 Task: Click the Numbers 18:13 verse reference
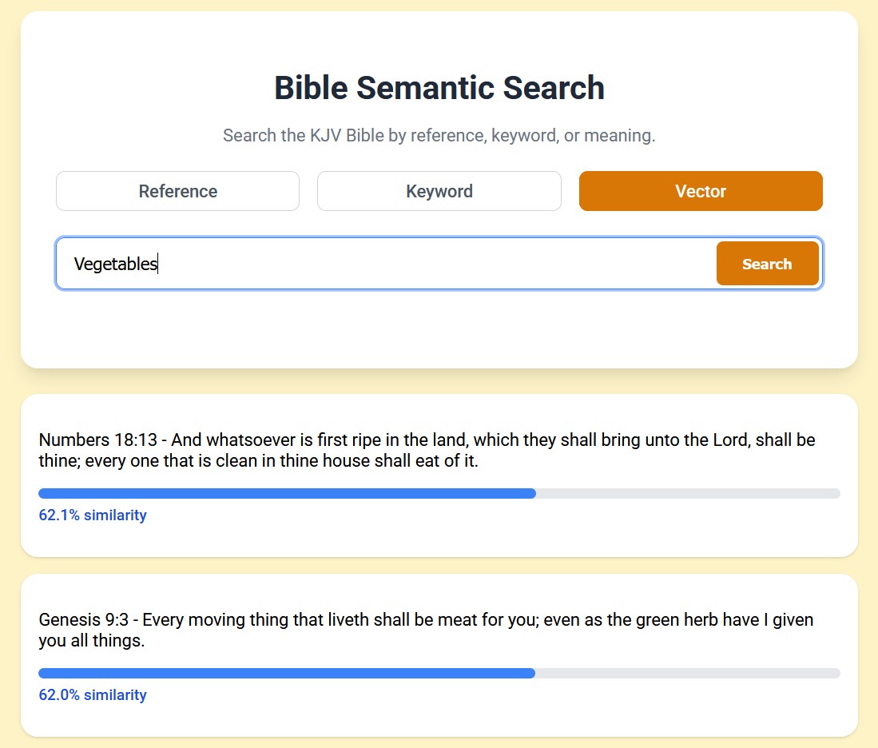coord(87,440)
